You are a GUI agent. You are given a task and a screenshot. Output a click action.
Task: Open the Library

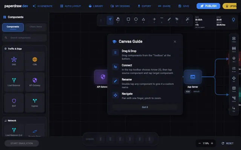click(x=96, y=6)
